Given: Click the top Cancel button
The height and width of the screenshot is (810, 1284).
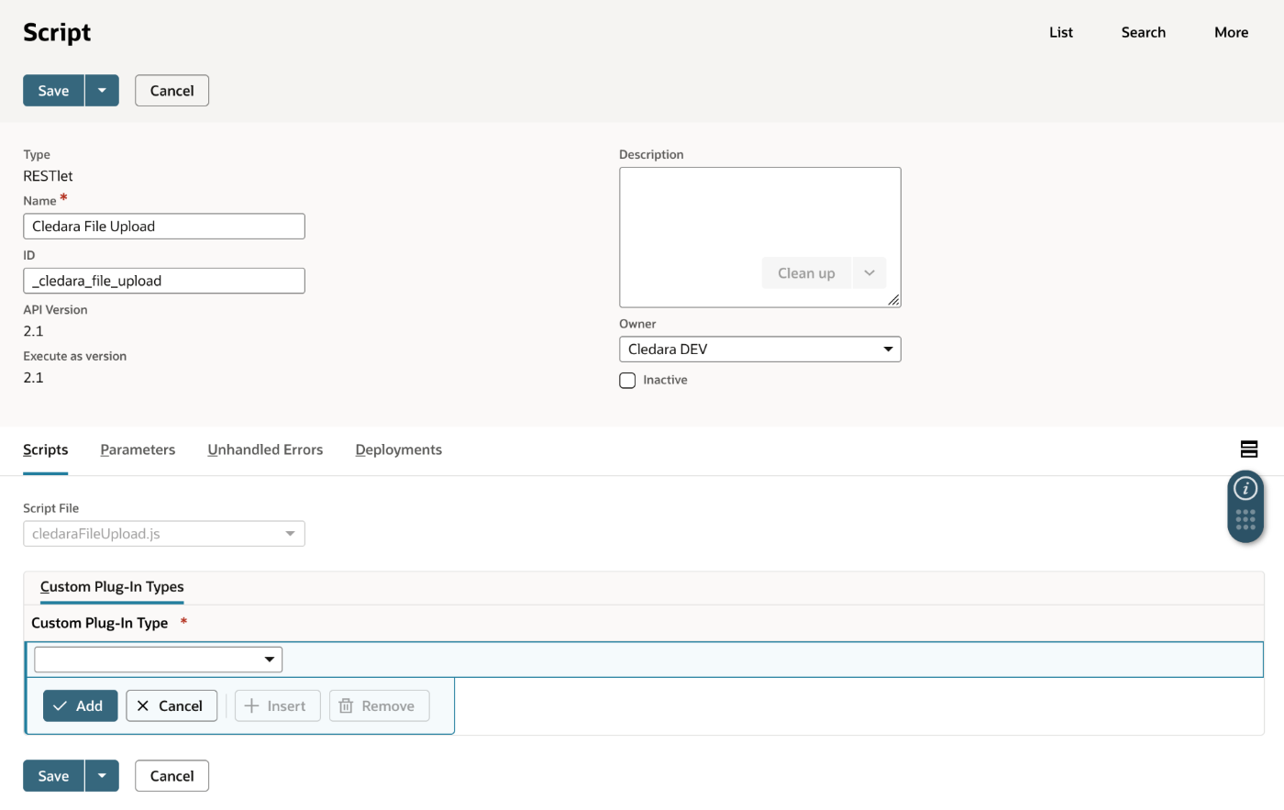Looking at the screenshot, I should (172, 91).
